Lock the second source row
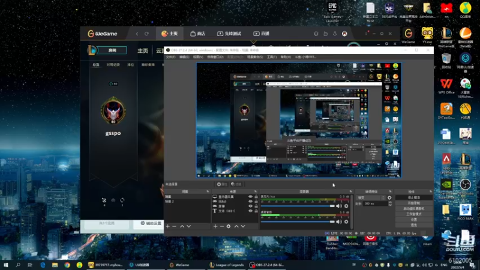This screenshot has height=270, width=480. click(256, 202)
